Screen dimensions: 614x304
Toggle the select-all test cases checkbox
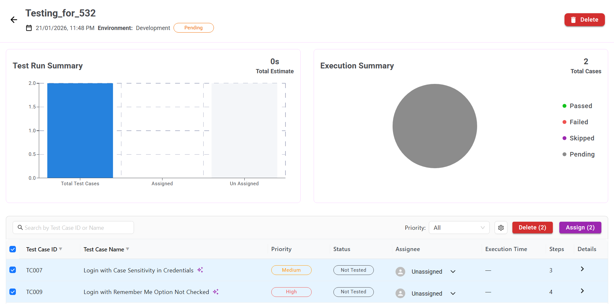click(x=13, y=249)
